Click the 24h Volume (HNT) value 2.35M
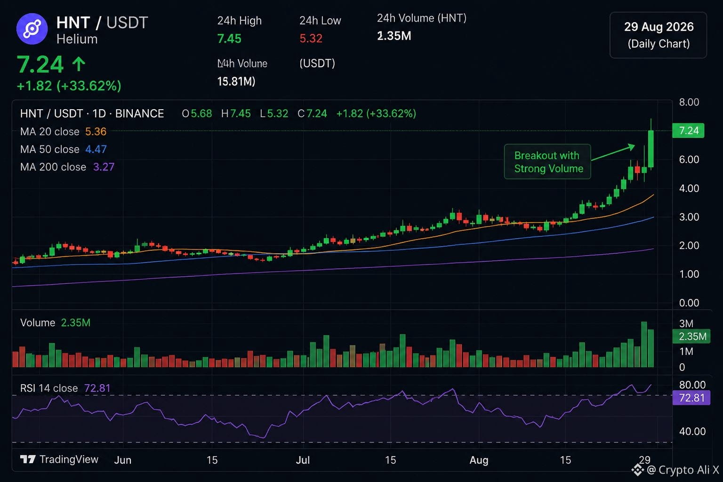The width and height of the screenshot is (723, 482). tap(394, 36)
